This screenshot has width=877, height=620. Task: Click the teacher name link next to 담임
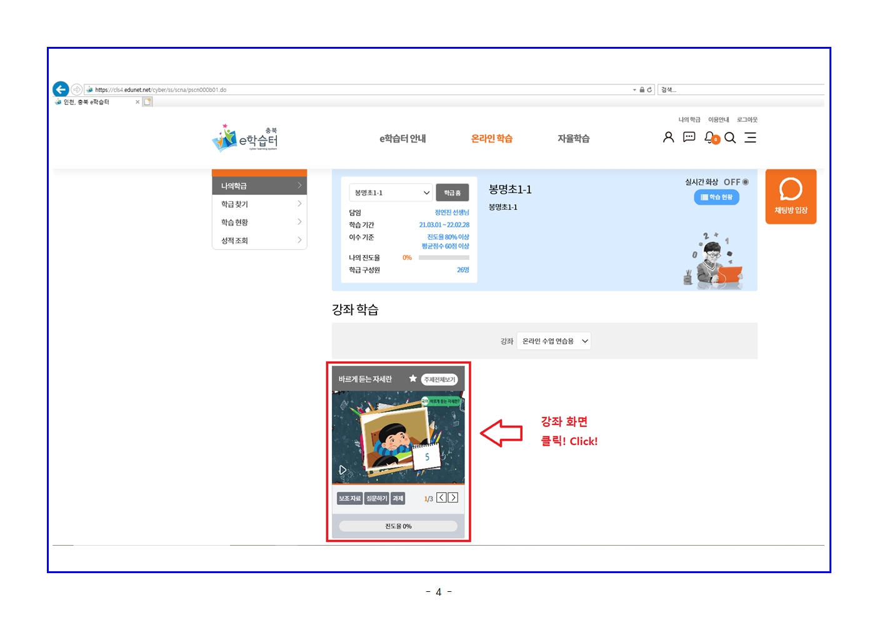pos(452,212)
